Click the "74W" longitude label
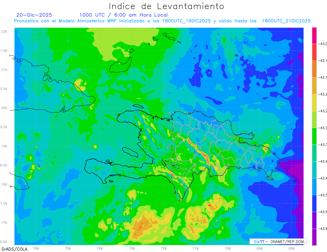327x252 pixels. click(x=100, y=248)
